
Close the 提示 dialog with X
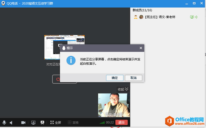click(x=141, y=48)
